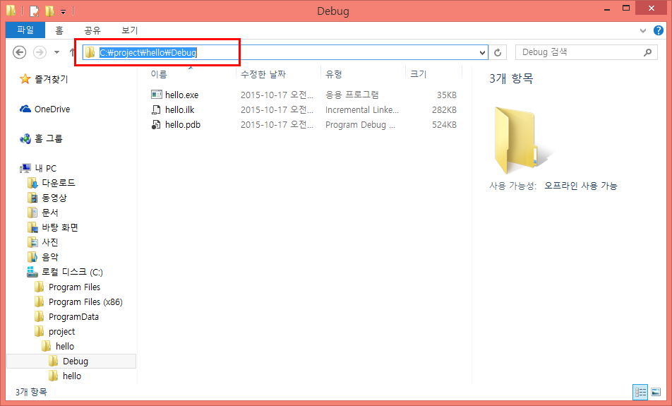Click the Incremental Linke... type cell
The image size is (672, 406).
tap(362, 109)
